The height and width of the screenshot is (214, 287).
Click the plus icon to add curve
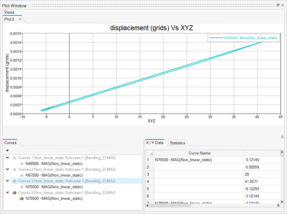click(x=7, y=150)
